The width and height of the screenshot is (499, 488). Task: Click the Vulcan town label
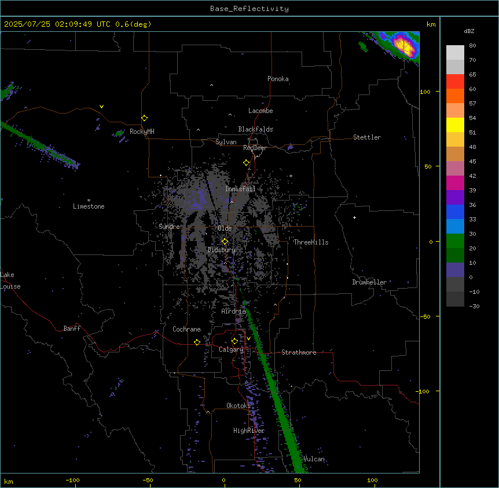point(314,459)
